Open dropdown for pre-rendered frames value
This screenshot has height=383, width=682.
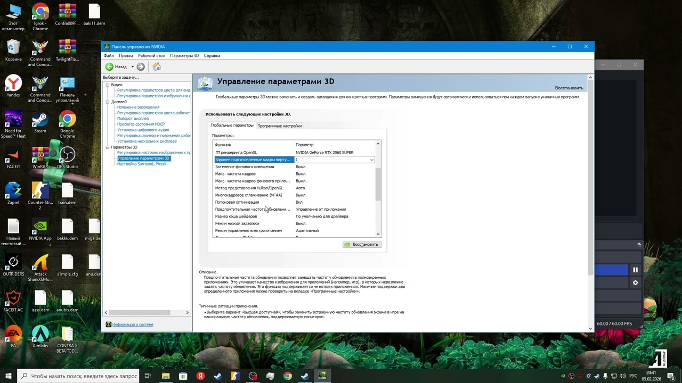(371, 160)
